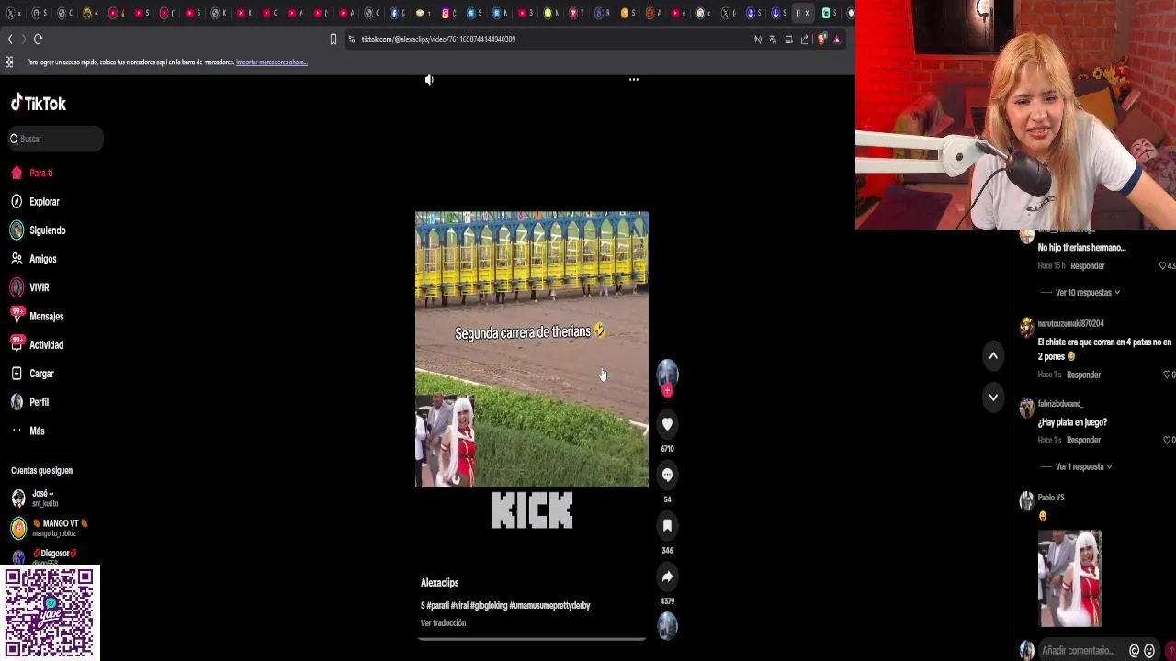Play or pause the therians race video
Viewport: 1176px width, 661px height.
tap(532, 350)
